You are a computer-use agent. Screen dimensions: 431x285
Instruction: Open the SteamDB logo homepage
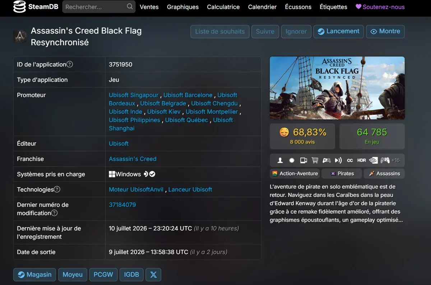(x=35, y=7)
